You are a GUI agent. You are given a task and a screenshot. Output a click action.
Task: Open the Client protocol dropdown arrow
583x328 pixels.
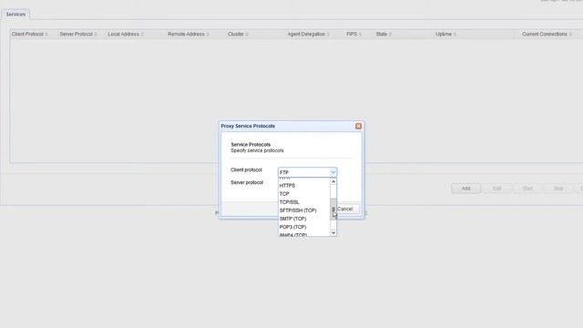332,172
